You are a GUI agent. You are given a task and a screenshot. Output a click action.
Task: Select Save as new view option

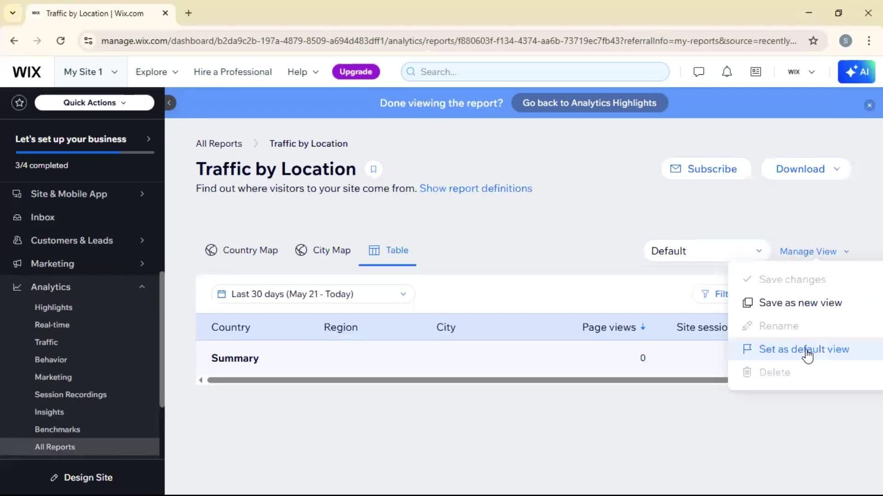[x=800, y=303]
